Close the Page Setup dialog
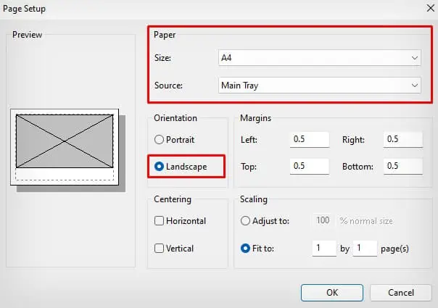 click(431, 9)
